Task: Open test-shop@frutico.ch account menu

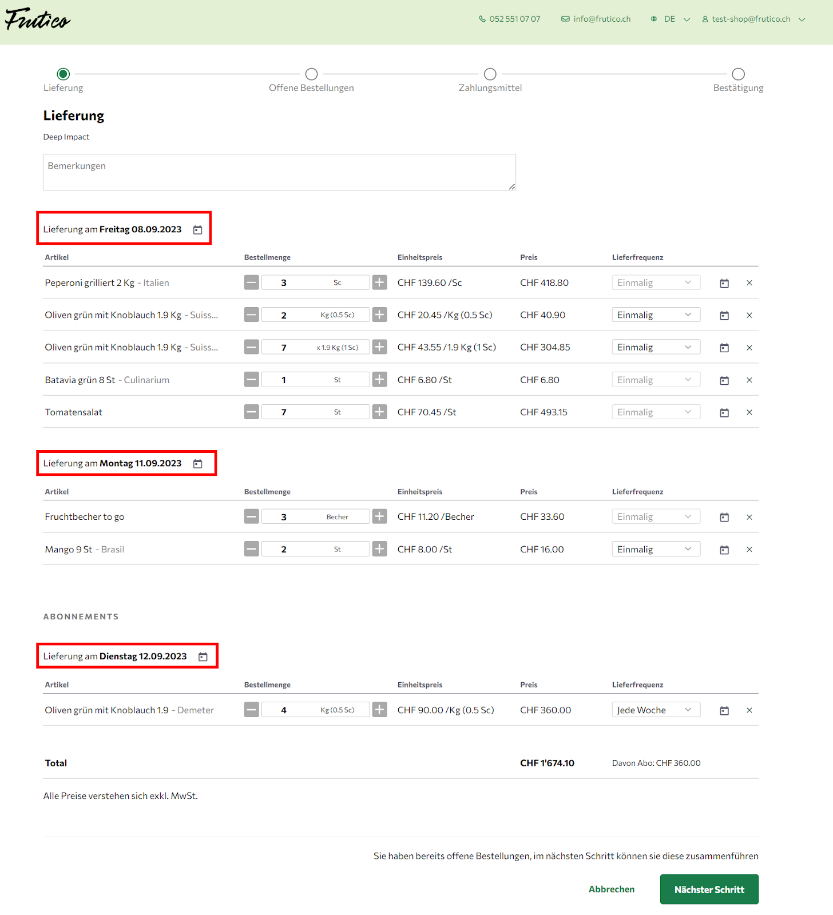Action: coord(753,19)
